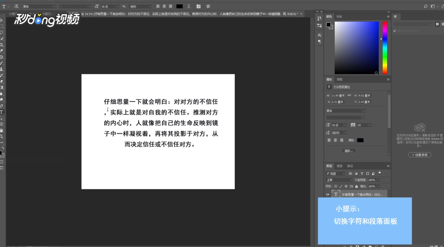This screenshot has height=247, width=444.
Task: Open the blend mode dropdown showing 正常
Action: tap(338, 180)
